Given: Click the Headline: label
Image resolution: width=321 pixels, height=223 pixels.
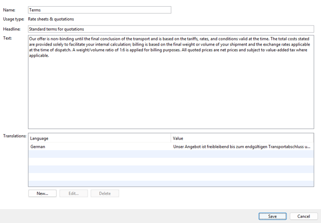Looking at the screenshot, I should (x=11, y=29).
